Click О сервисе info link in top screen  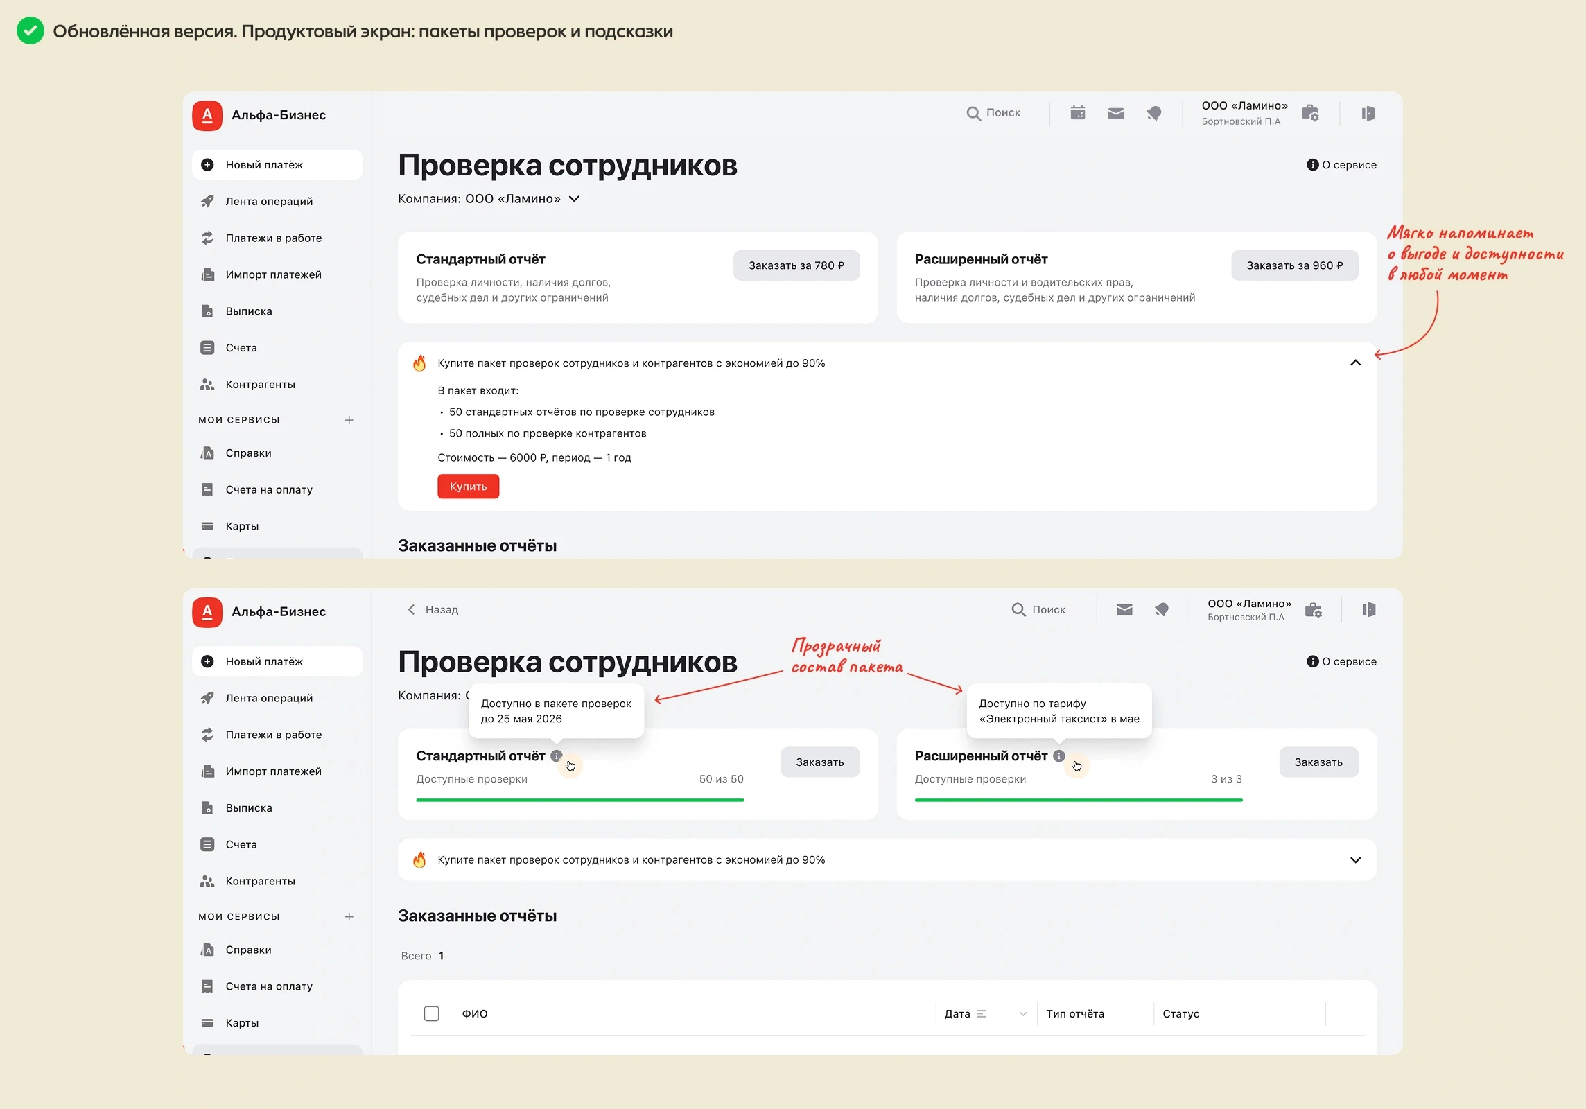pos(1342,165)
